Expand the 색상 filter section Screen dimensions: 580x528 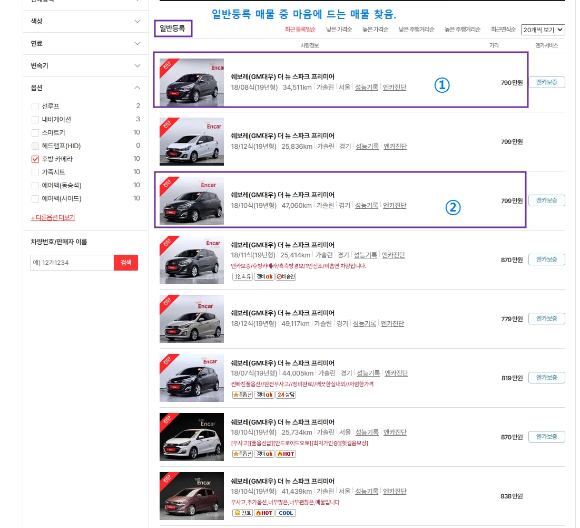pyautogui.click(x=85, y=22)
